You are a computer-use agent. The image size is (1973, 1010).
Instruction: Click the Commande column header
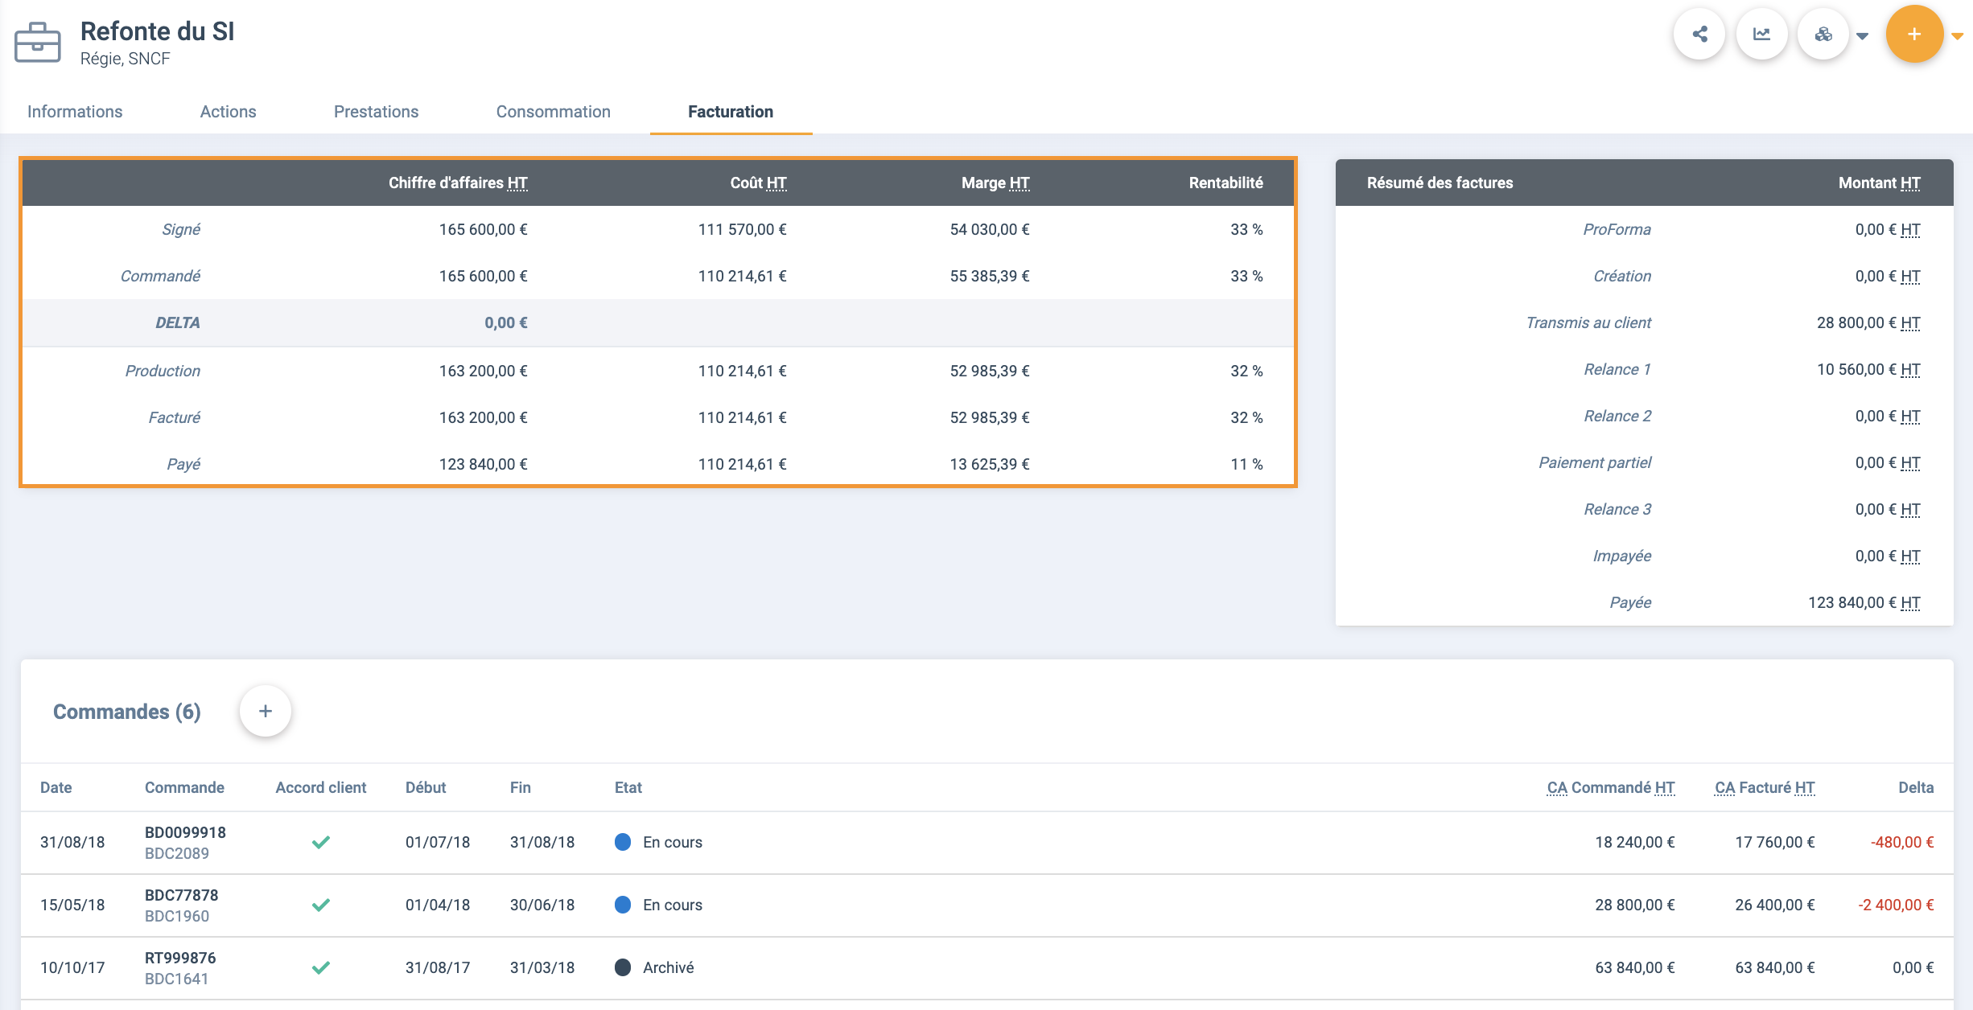pyautogui.click(x=184, y=787)
